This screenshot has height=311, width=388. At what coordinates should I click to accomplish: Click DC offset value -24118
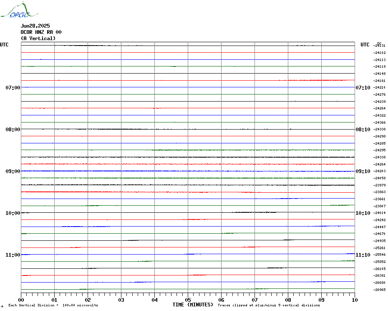pos(379,66)
